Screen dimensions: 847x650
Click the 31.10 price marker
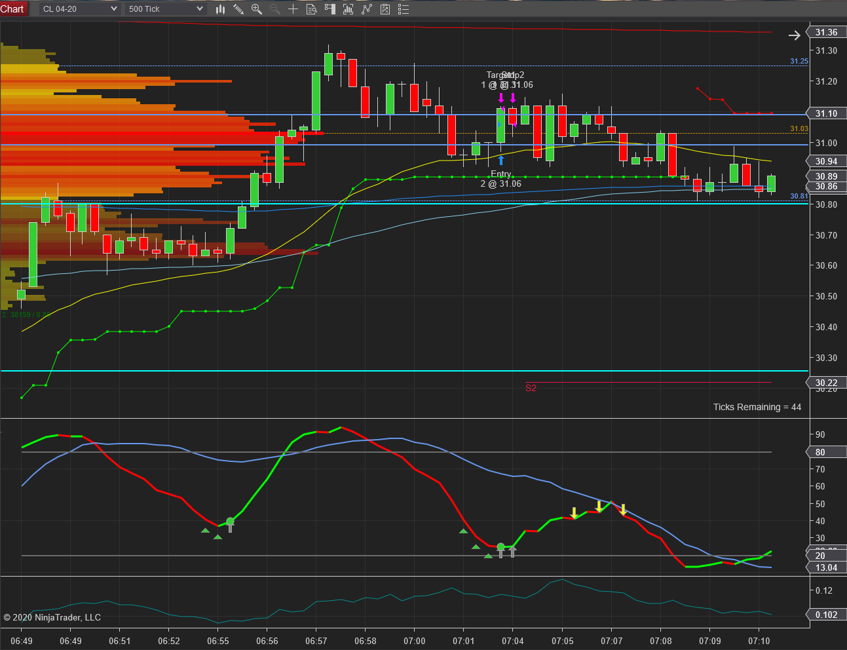click(826, 113)
